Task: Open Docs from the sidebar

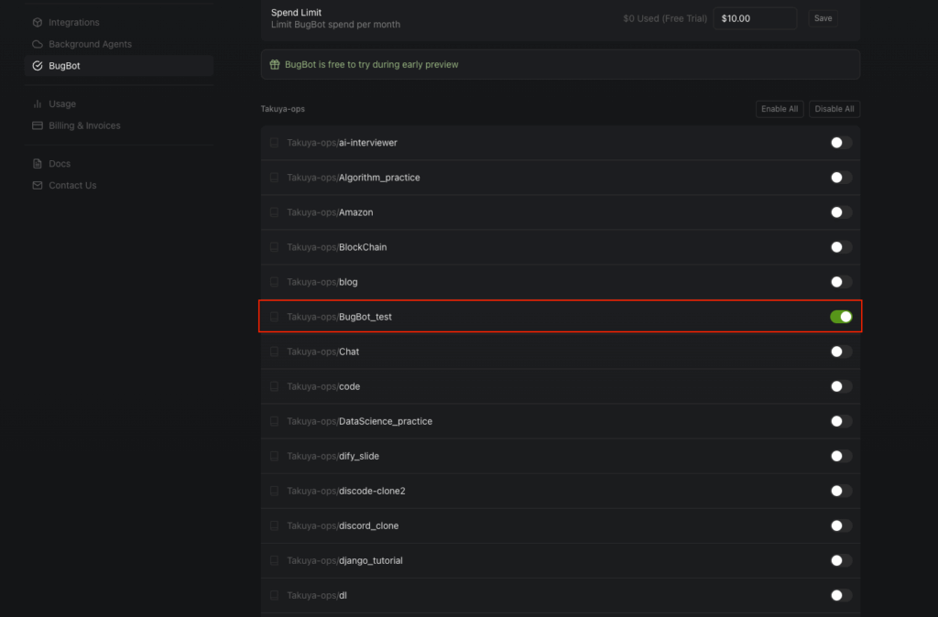Action: pyautogui.click(x=119, y=164)
